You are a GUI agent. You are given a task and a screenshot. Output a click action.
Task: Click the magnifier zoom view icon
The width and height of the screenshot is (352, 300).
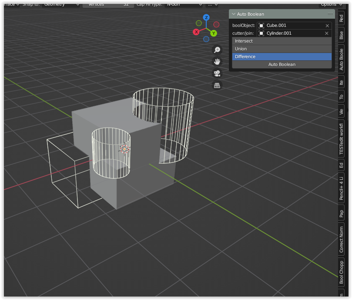[217, 50]
